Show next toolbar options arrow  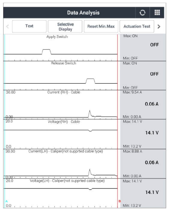tap(159, 26)
